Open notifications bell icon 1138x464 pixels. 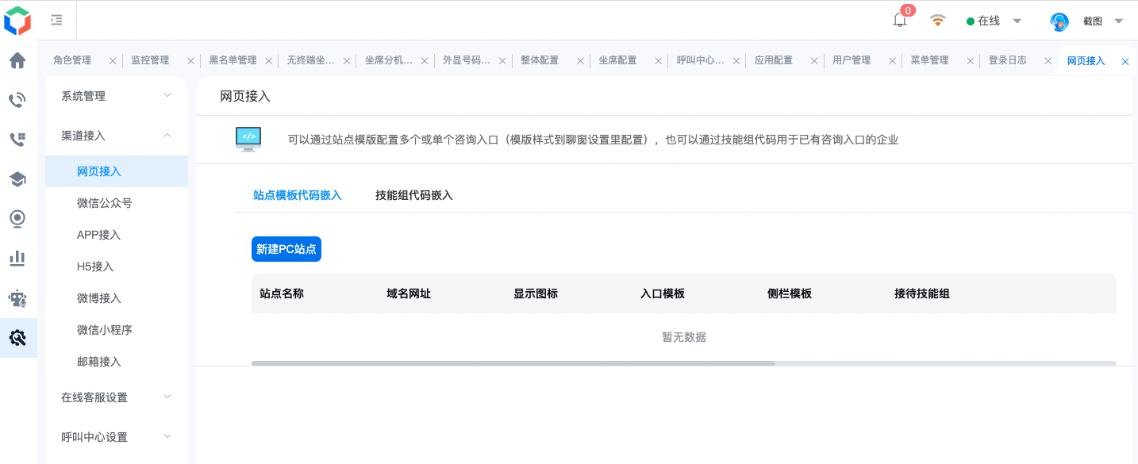[900, 21]
